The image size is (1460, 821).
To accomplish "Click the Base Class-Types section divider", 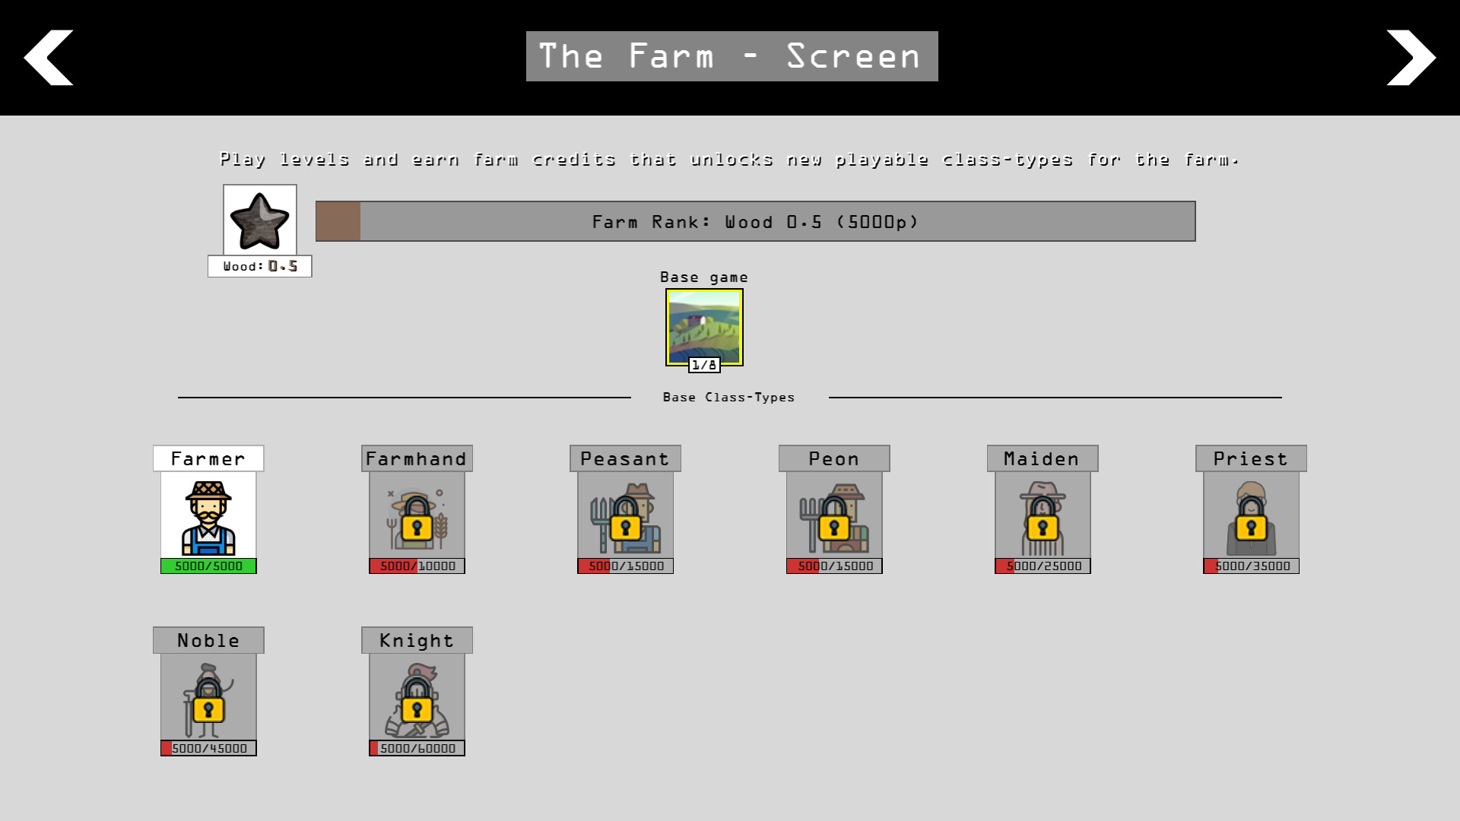I will [x=729, y=396].
